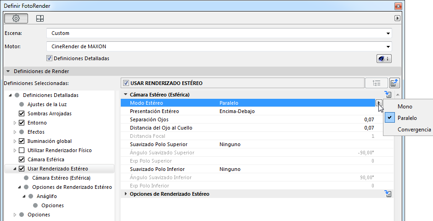Expand the Entorno tree node

point(15,123)
